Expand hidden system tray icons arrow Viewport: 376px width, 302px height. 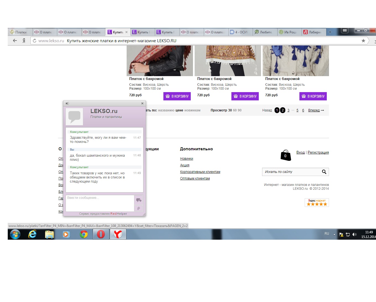pyautogui.click(x=334, y=234)
